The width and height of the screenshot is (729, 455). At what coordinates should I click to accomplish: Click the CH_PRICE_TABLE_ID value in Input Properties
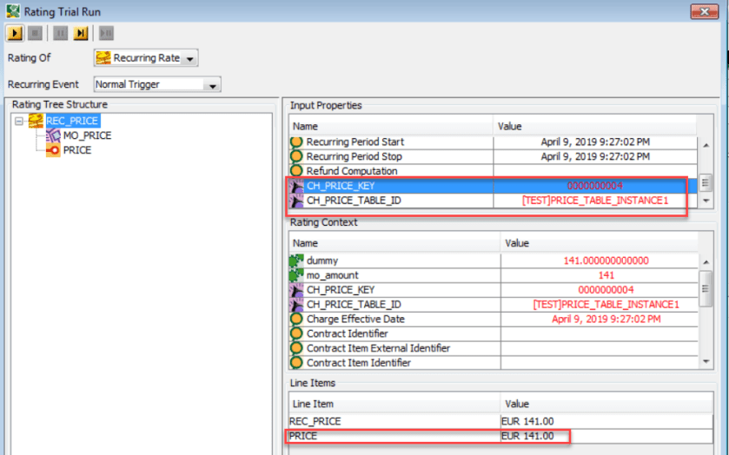(594, 201)
